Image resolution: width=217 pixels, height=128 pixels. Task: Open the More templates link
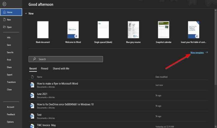pyautogui.click(x=197, y=53)
